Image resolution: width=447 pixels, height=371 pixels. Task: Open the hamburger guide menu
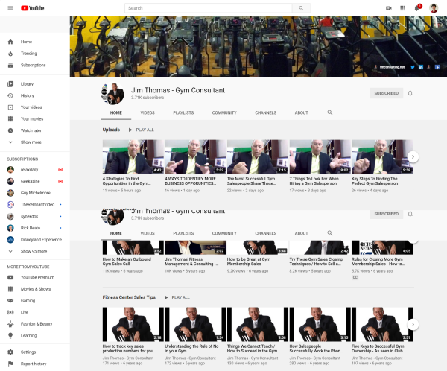(x=10, y=8)
